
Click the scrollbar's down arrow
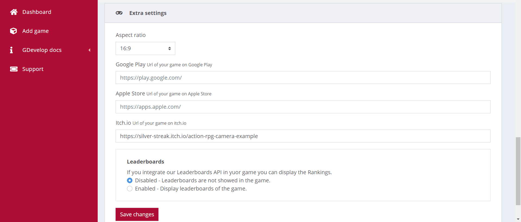click(x=518, y=219)
